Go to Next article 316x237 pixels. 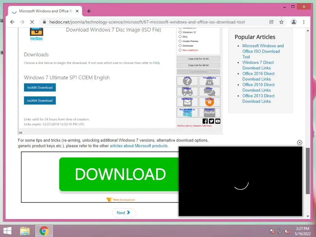(x=124, y=213)
